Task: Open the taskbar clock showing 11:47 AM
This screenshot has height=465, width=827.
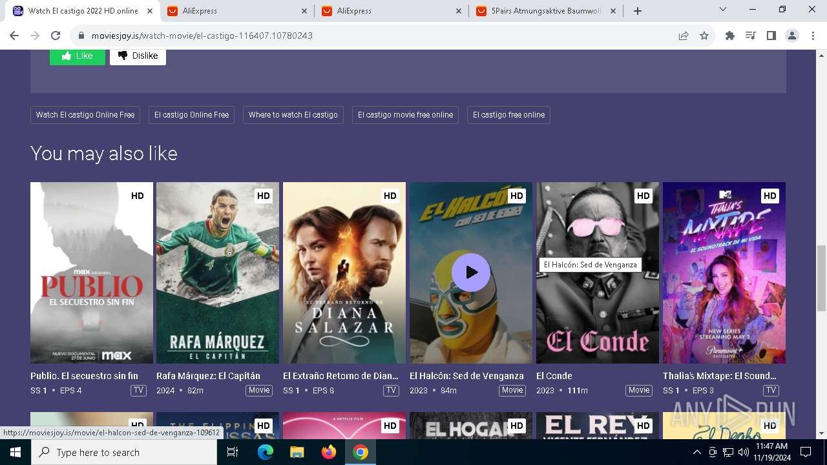Action: point(771,452)
